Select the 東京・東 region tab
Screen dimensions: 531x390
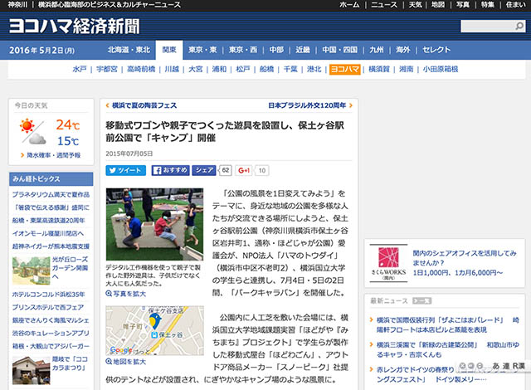pyautogui.click(x=202, y=50)
